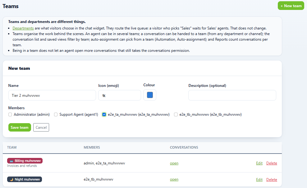Viewport: 307px width, 188px height.
Task: Delete the Night muhvvwwv team
Action: (x=272, y=180)
